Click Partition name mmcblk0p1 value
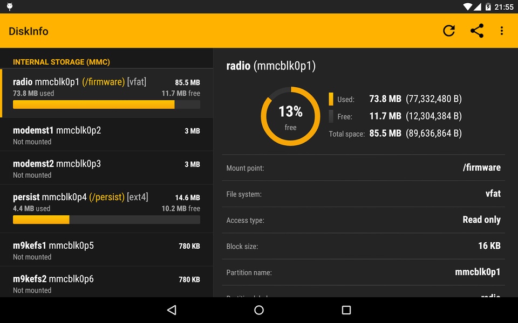This screenshot has height=323, width=518. pyautogui.click(x=478, y=272)
